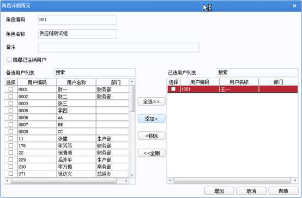The image size is (302, 198).
Task: Open 帮助 help button
Action: coord(283,191)
